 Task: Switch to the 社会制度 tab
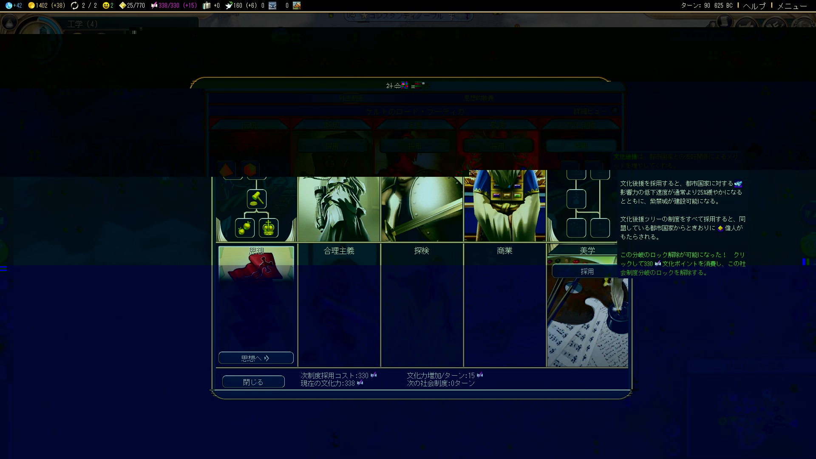[x=351, y=98]
